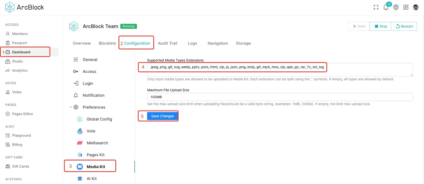
Task: Click the Members person icon
Action: (8, 34)
